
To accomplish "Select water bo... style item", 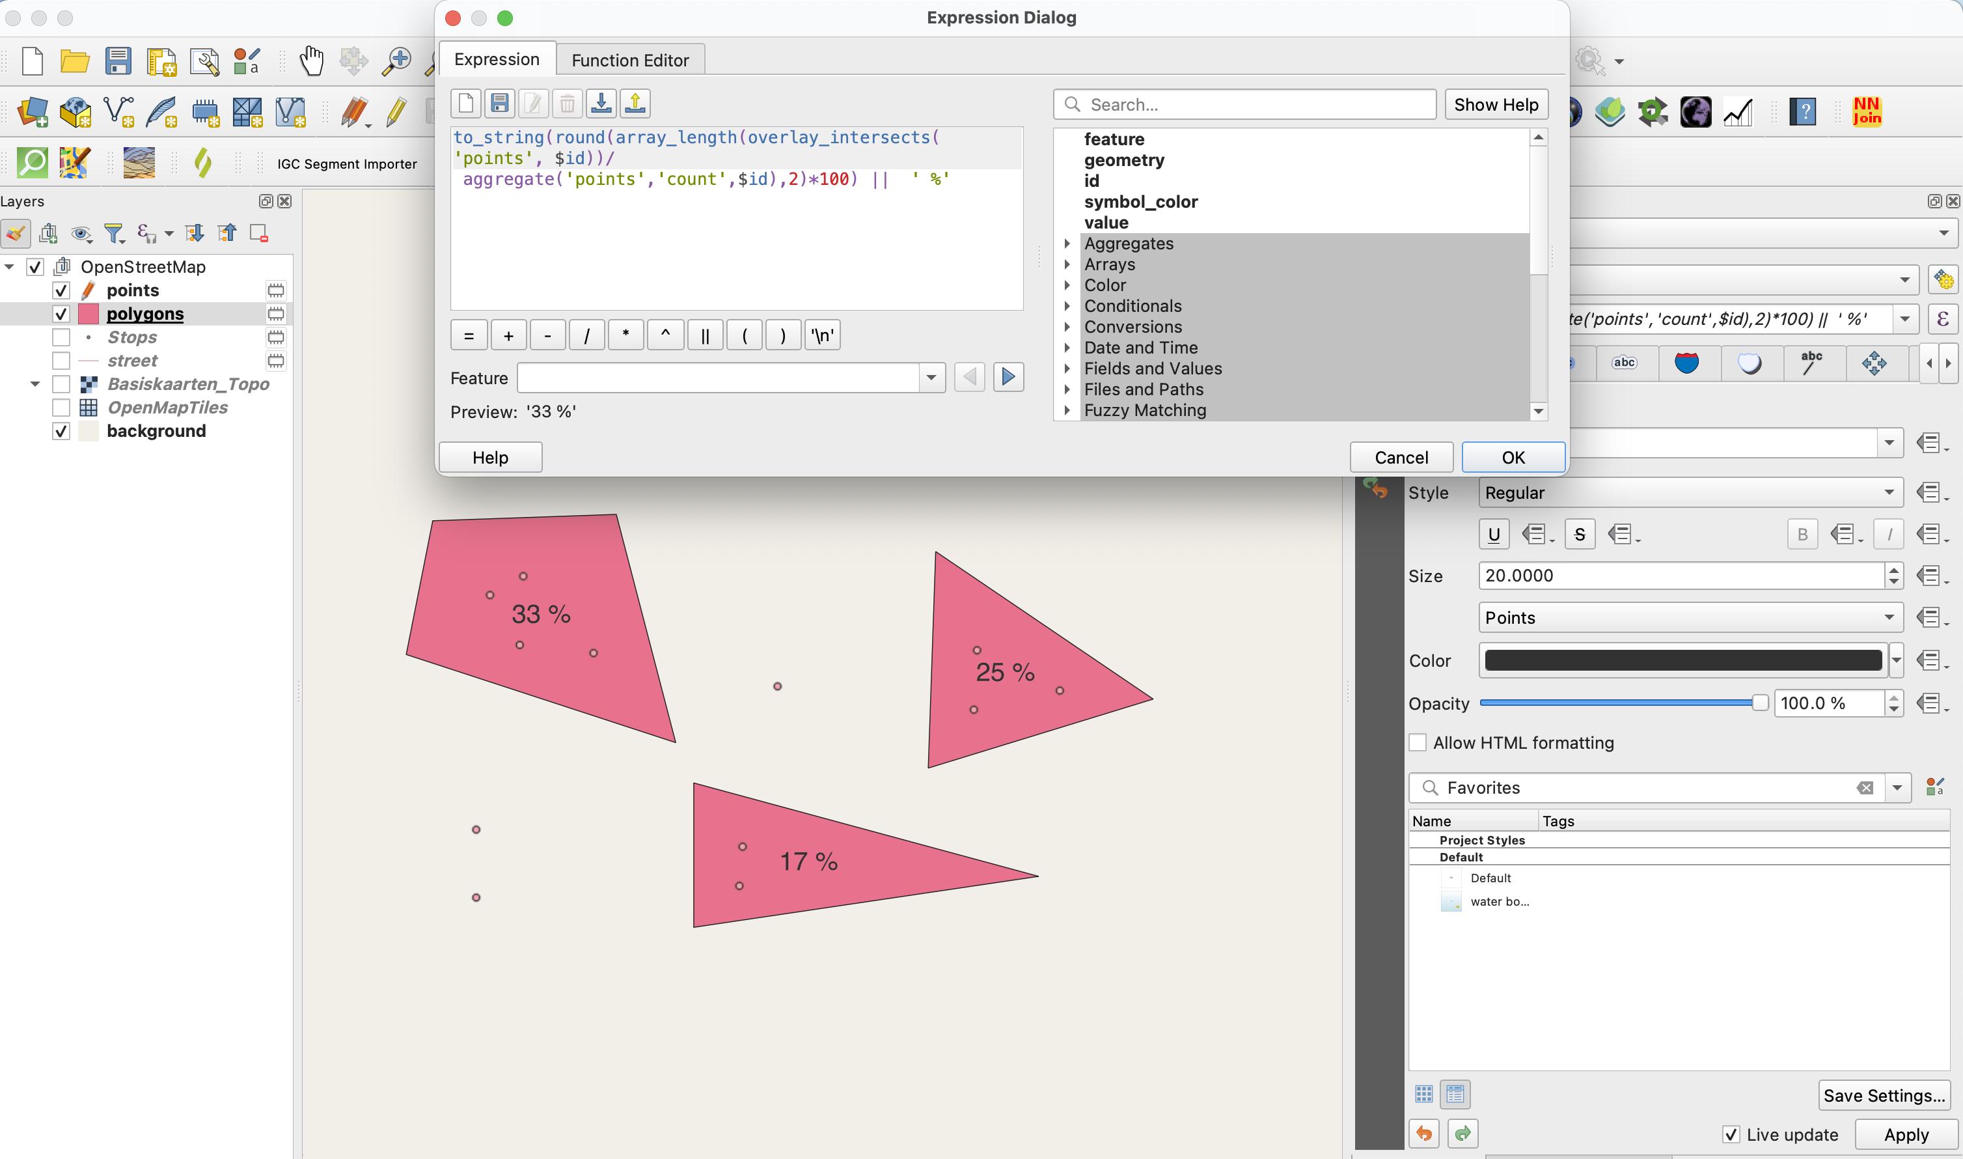I will point(1500,901).
